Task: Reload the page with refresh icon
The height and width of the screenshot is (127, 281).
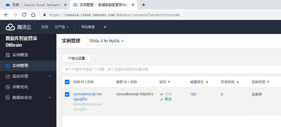Action: [24, 15]
